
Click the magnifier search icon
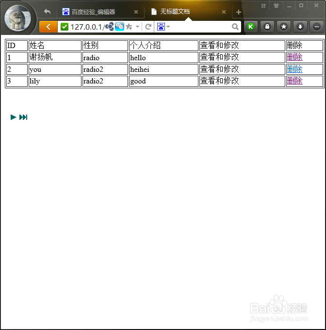click(x=235, y=27)
